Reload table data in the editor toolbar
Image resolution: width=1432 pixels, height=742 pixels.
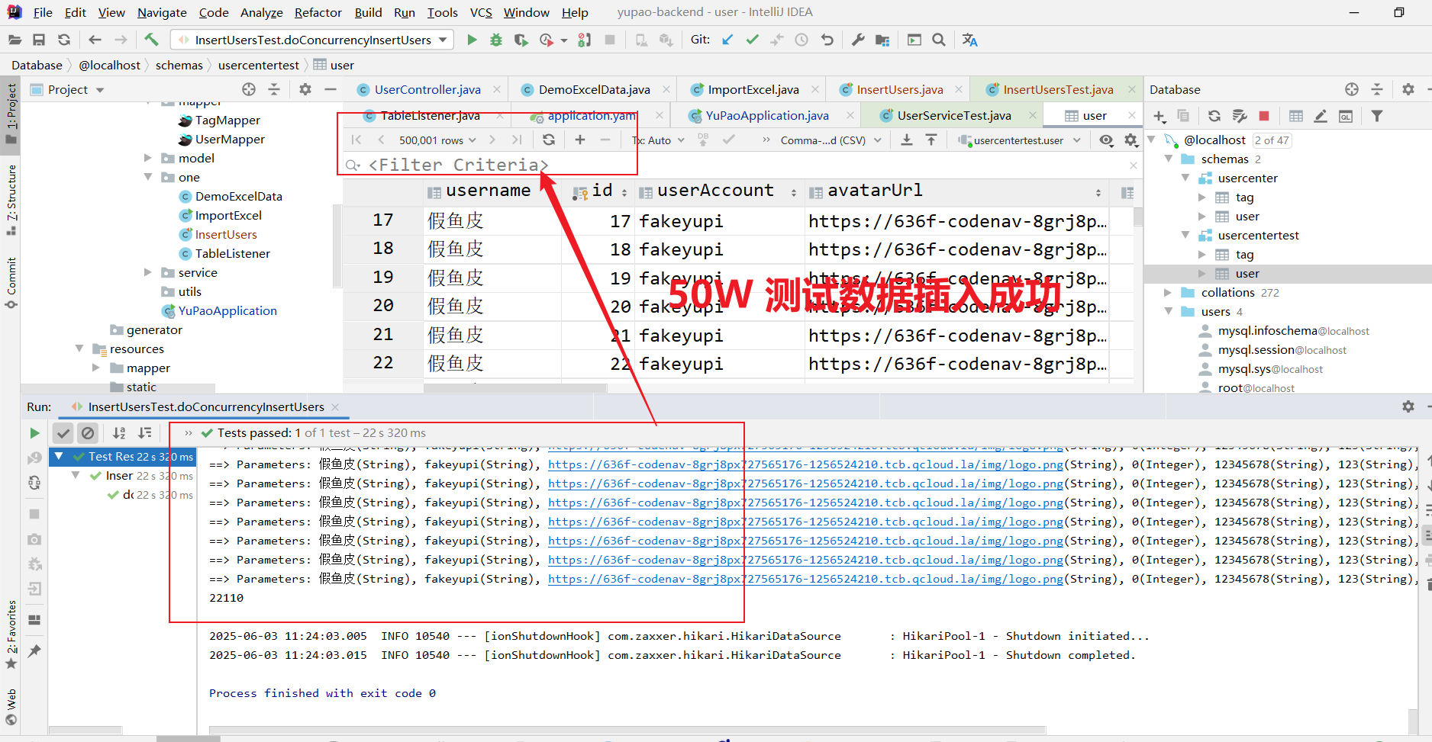click(x=549, y=140)
